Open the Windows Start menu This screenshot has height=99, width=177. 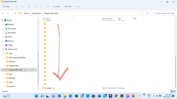pyautogui.click(x=36, y=96)
